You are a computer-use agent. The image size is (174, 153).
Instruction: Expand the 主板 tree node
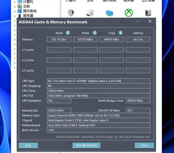15,7
